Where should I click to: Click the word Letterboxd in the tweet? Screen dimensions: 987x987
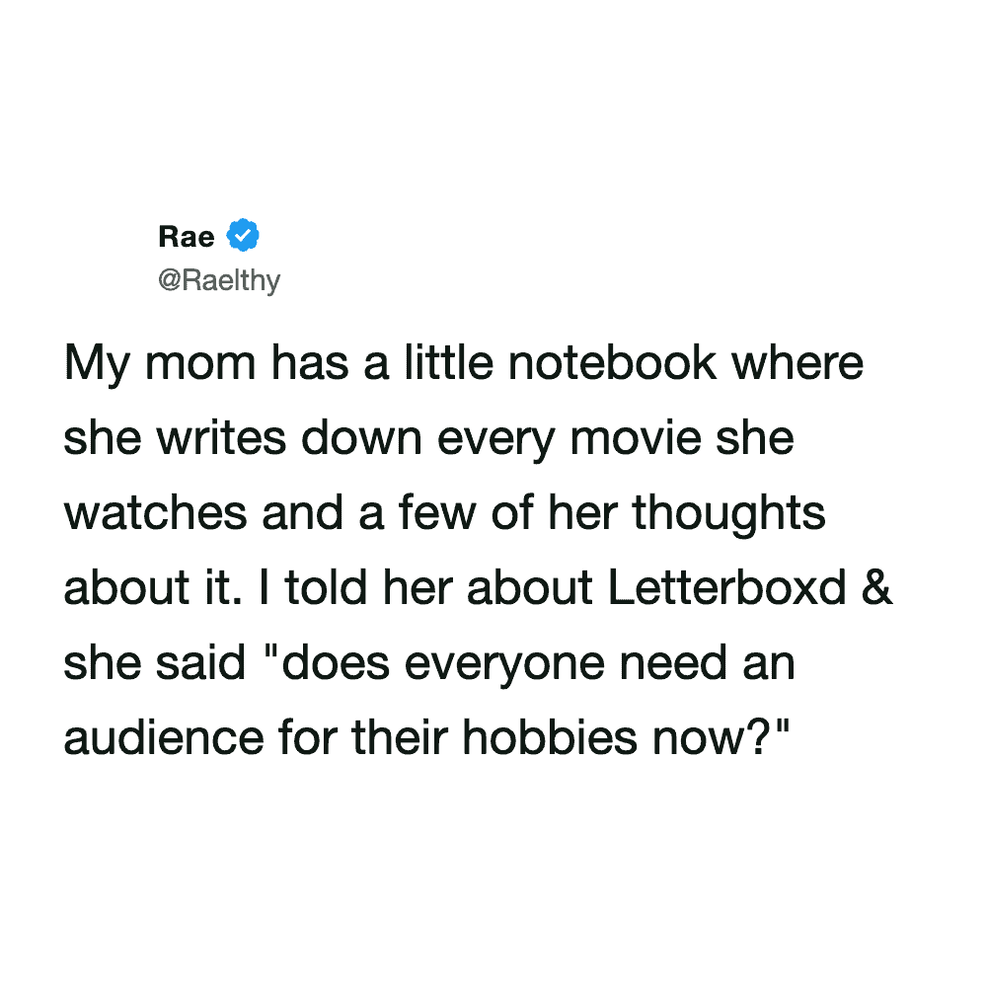point(726,588)
